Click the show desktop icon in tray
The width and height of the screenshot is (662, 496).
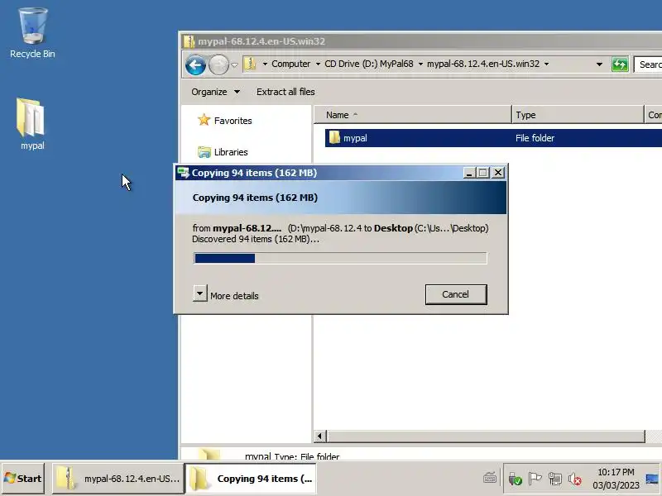[x=652, y=479]
